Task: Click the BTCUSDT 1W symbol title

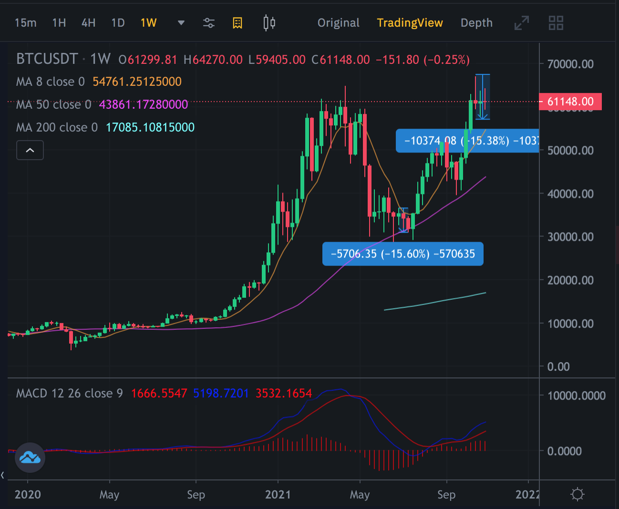Action: click(63, 59)
